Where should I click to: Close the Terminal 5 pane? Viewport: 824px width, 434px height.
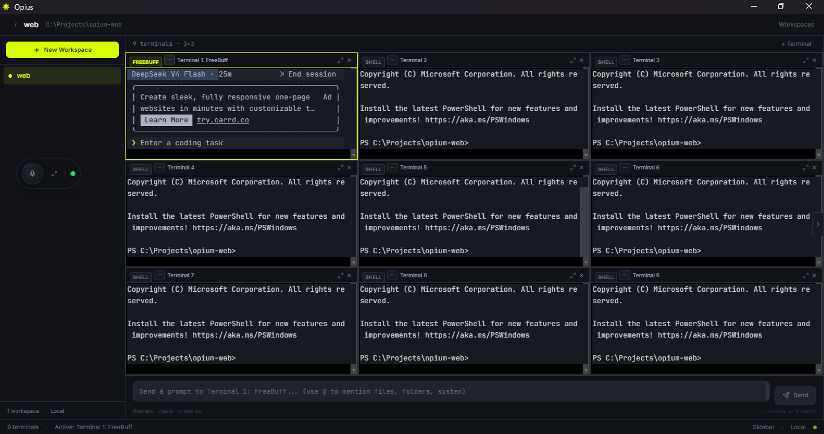(x=582, y=168)
